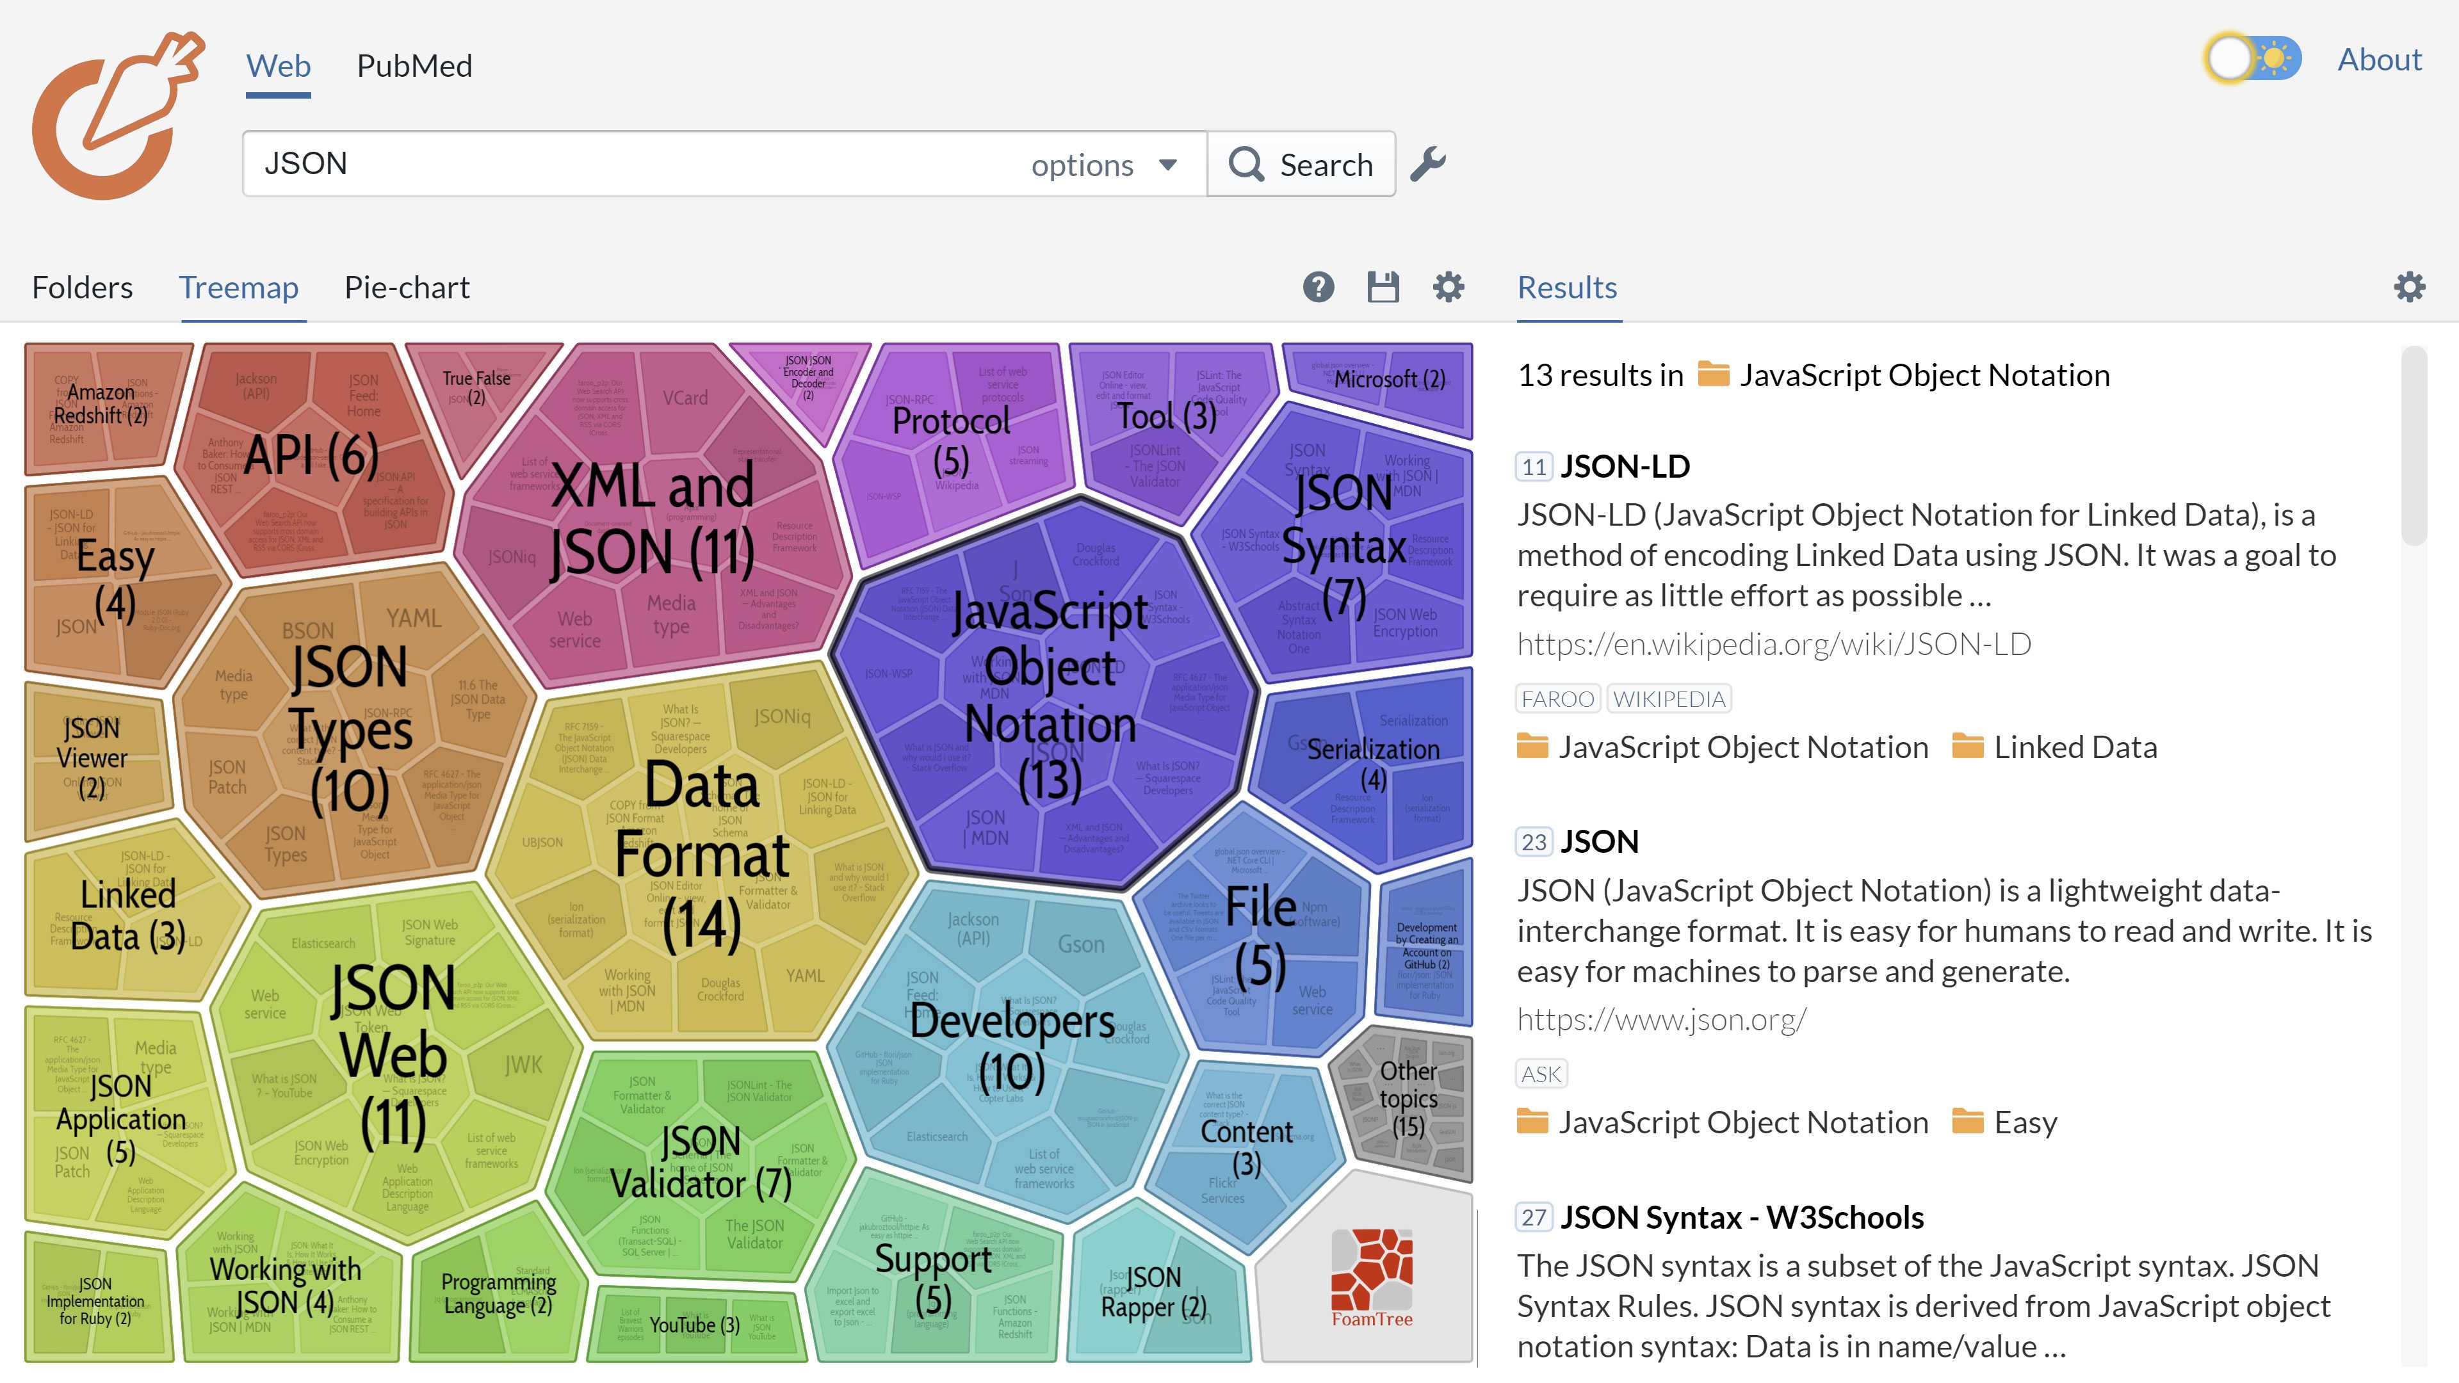The height and width of the screenshot is (1383, 2459).
Task: Open search engine settings wrench icon
Action: pos(1428,164)
